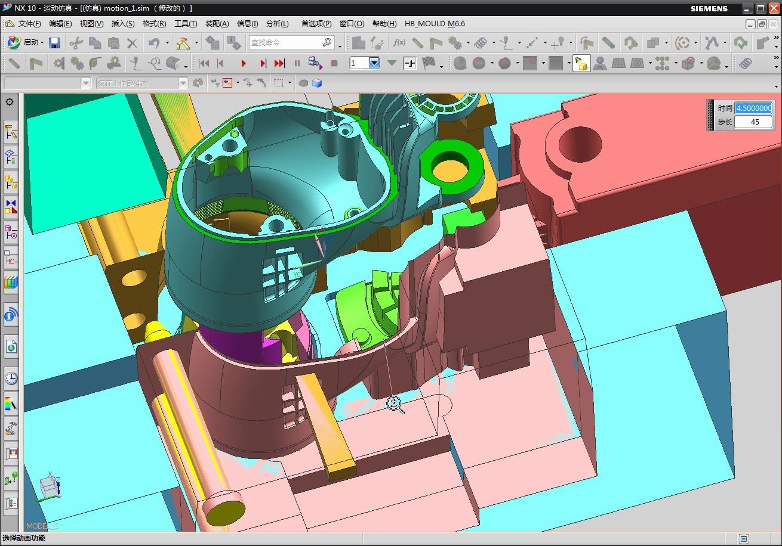Image resolution: width=782 pixels, height=546 pixels.
Task: Expand the dropdown arrow beside the finish flag
Action: 441,66
